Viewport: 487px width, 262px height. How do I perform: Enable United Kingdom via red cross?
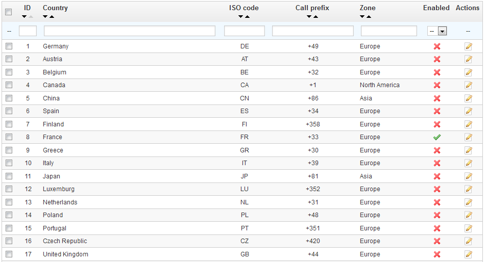(x=437, y=255)
